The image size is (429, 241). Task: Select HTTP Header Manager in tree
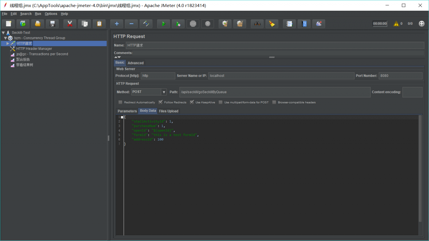coord(34,49)
